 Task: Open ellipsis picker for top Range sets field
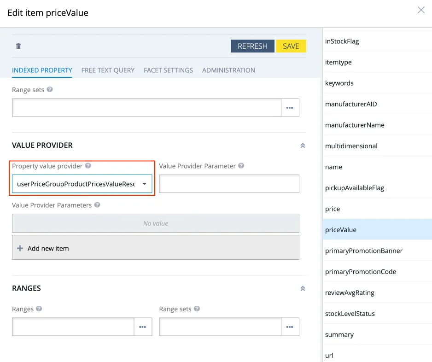pyautogui.click(x=290, y=107)
